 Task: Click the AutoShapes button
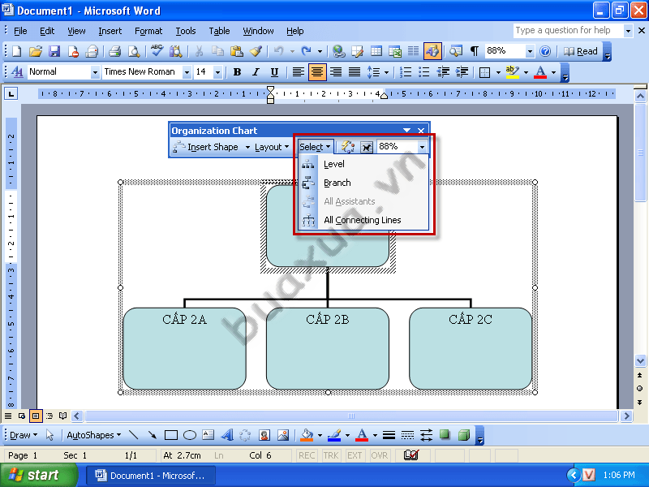pyautogui.click(x=94, y=435)
